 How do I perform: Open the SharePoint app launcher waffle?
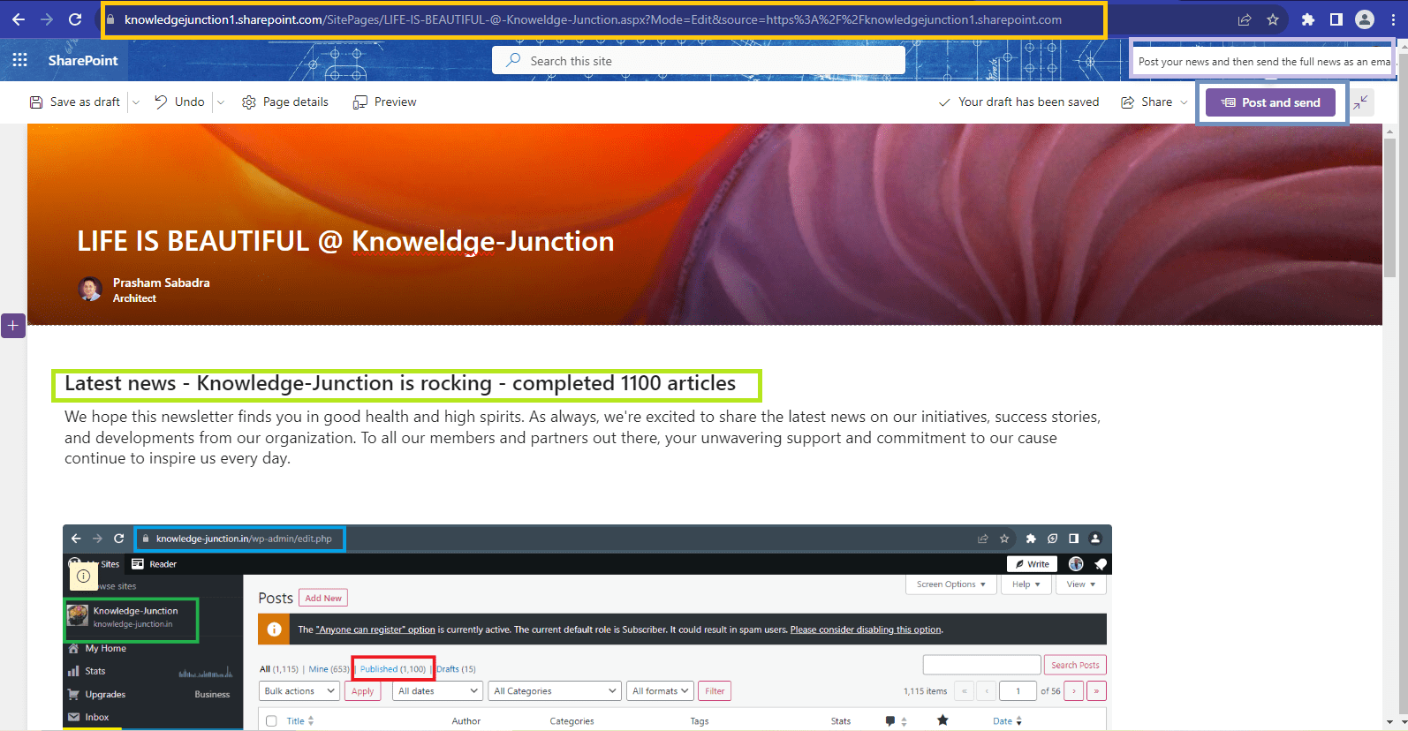[x=19, y=60]
